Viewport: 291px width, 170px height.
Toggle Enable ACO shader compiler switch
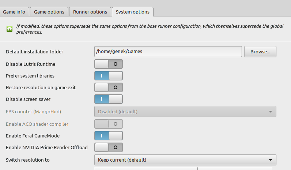(109, 124)
